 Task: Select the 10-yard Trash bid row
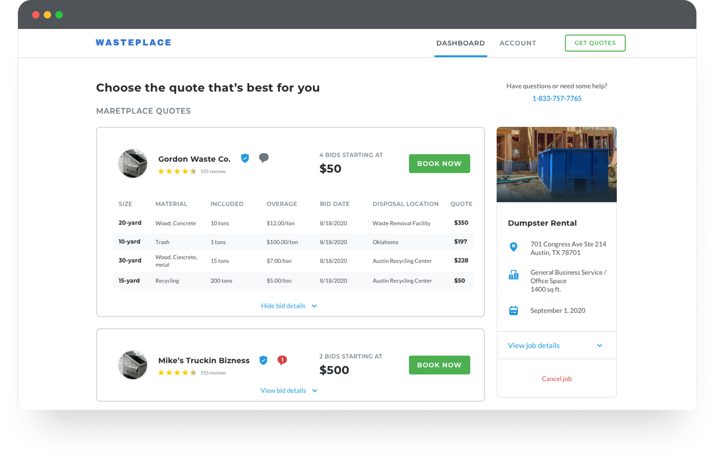pos(293,242)
